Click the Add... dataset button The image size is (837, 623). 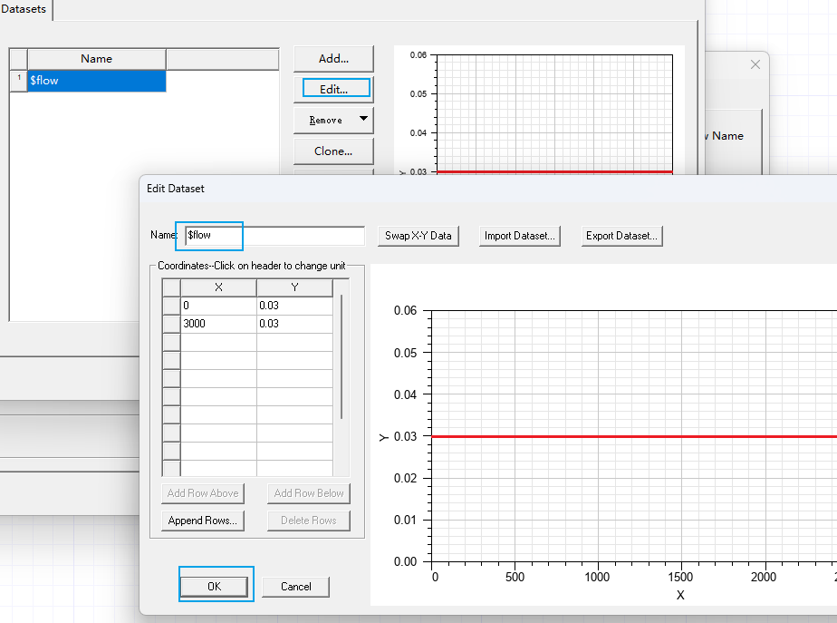point(333,59)
